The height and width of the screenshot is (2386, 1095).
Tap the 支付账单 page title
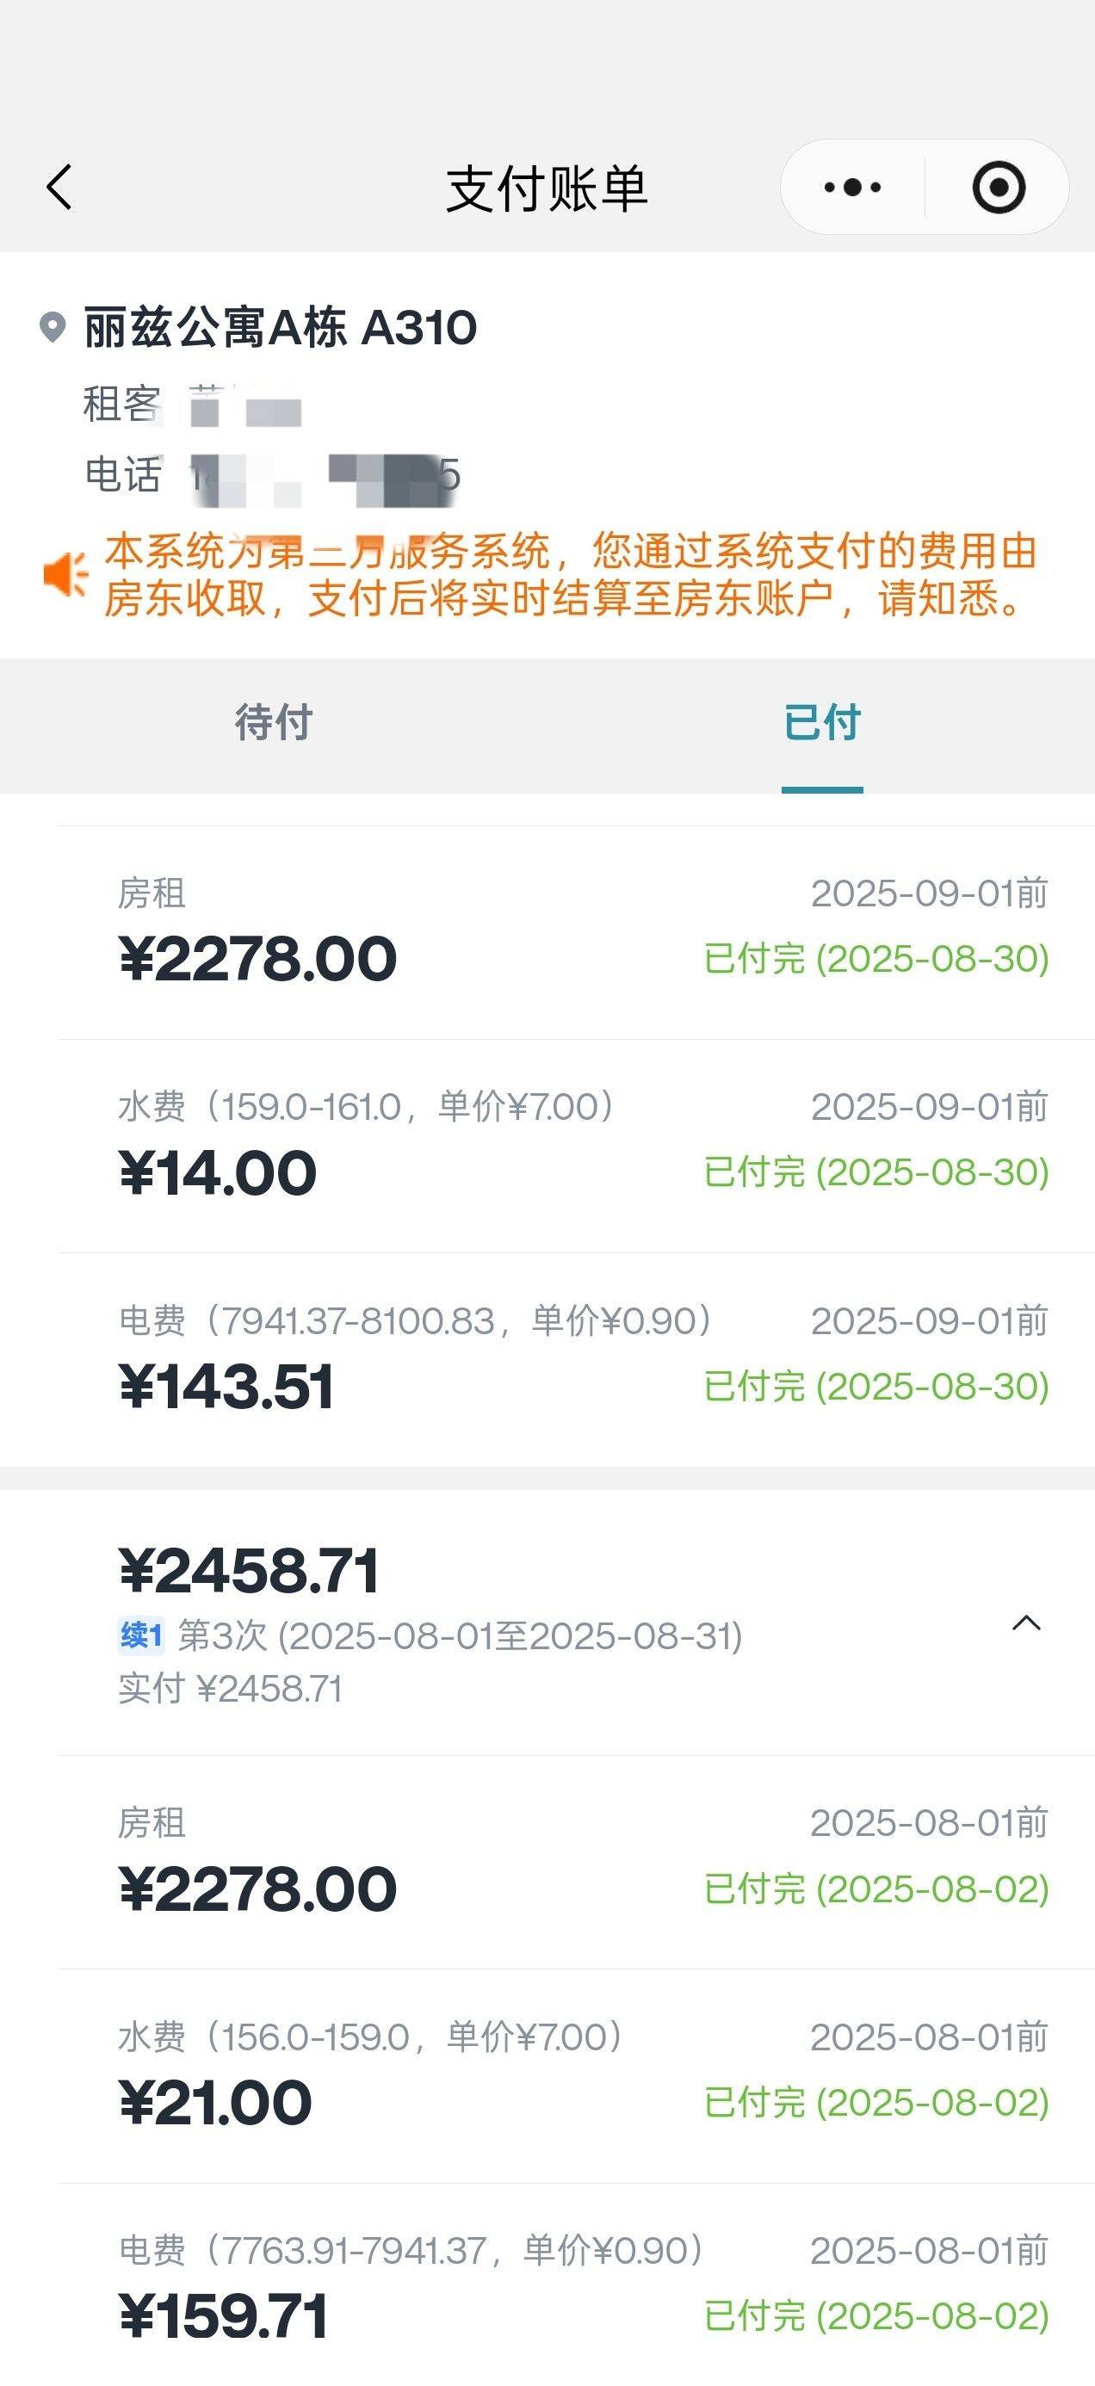click(547, 189)
